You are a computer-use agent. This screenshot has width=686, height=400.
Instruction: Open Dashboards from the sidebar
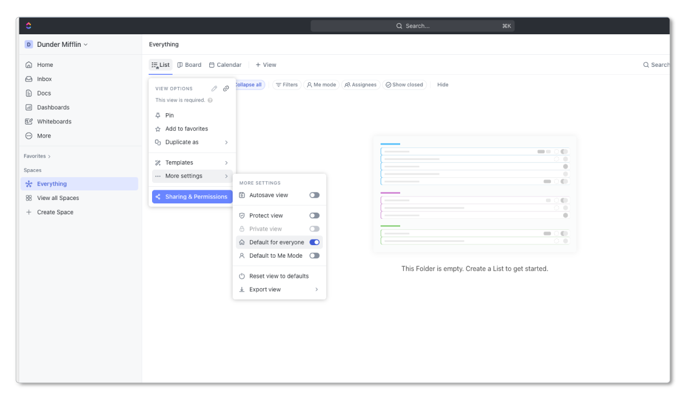click(51, 107)
